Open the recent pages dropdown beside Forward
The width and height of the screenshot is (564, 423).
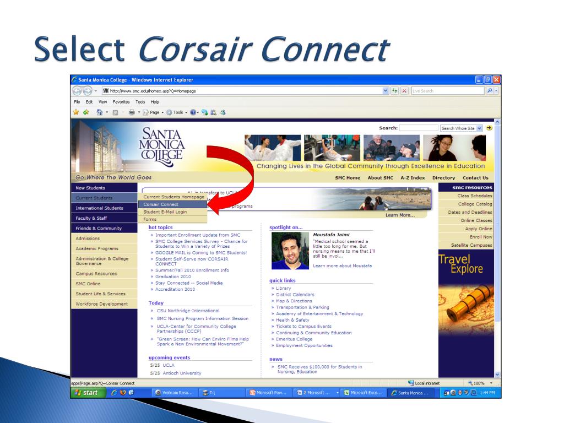pyautogui.click(x=96, y=91)
